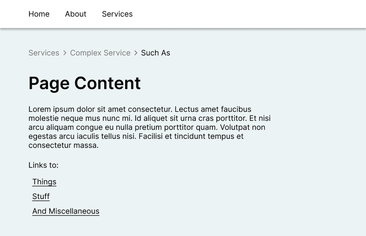Click chevron separator before Such As
This screenshot has width=366, height=236.
[136, 53]
